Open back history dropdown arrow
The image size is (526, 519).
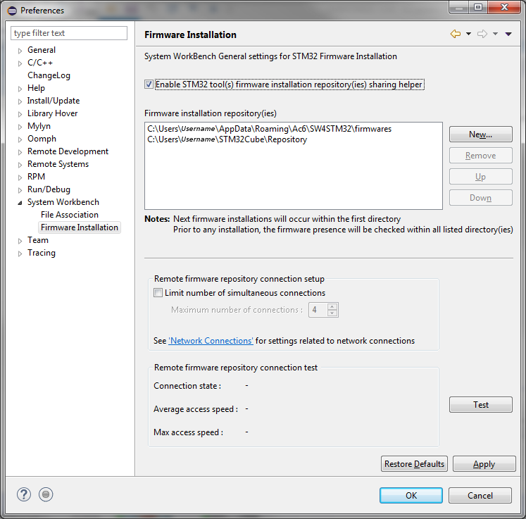coord(468,34)
